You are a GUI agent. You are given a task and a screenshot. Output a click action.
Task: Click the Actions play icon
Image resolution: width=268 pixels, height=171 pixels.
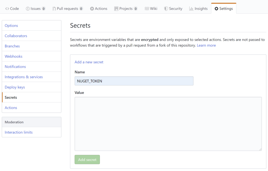point(92,9)
